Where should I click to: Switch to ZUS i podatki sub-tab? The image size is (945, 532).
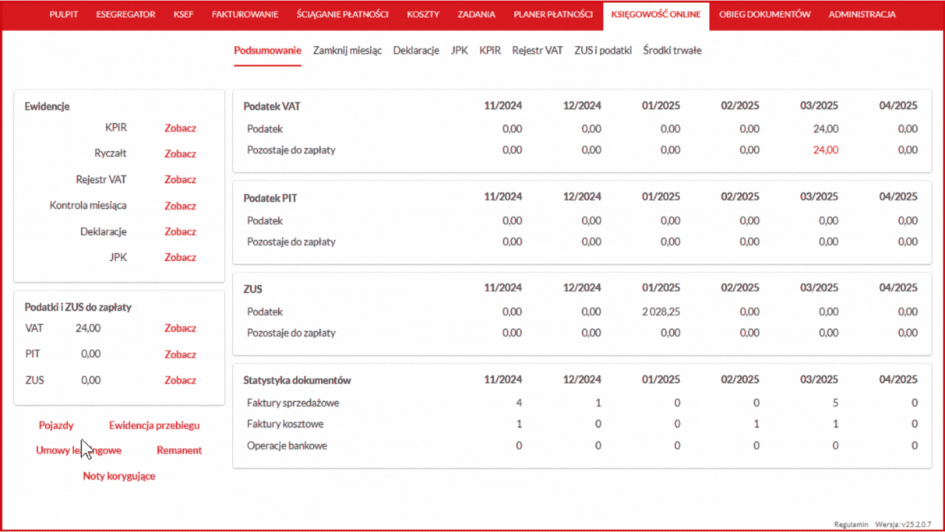point(603,51)
